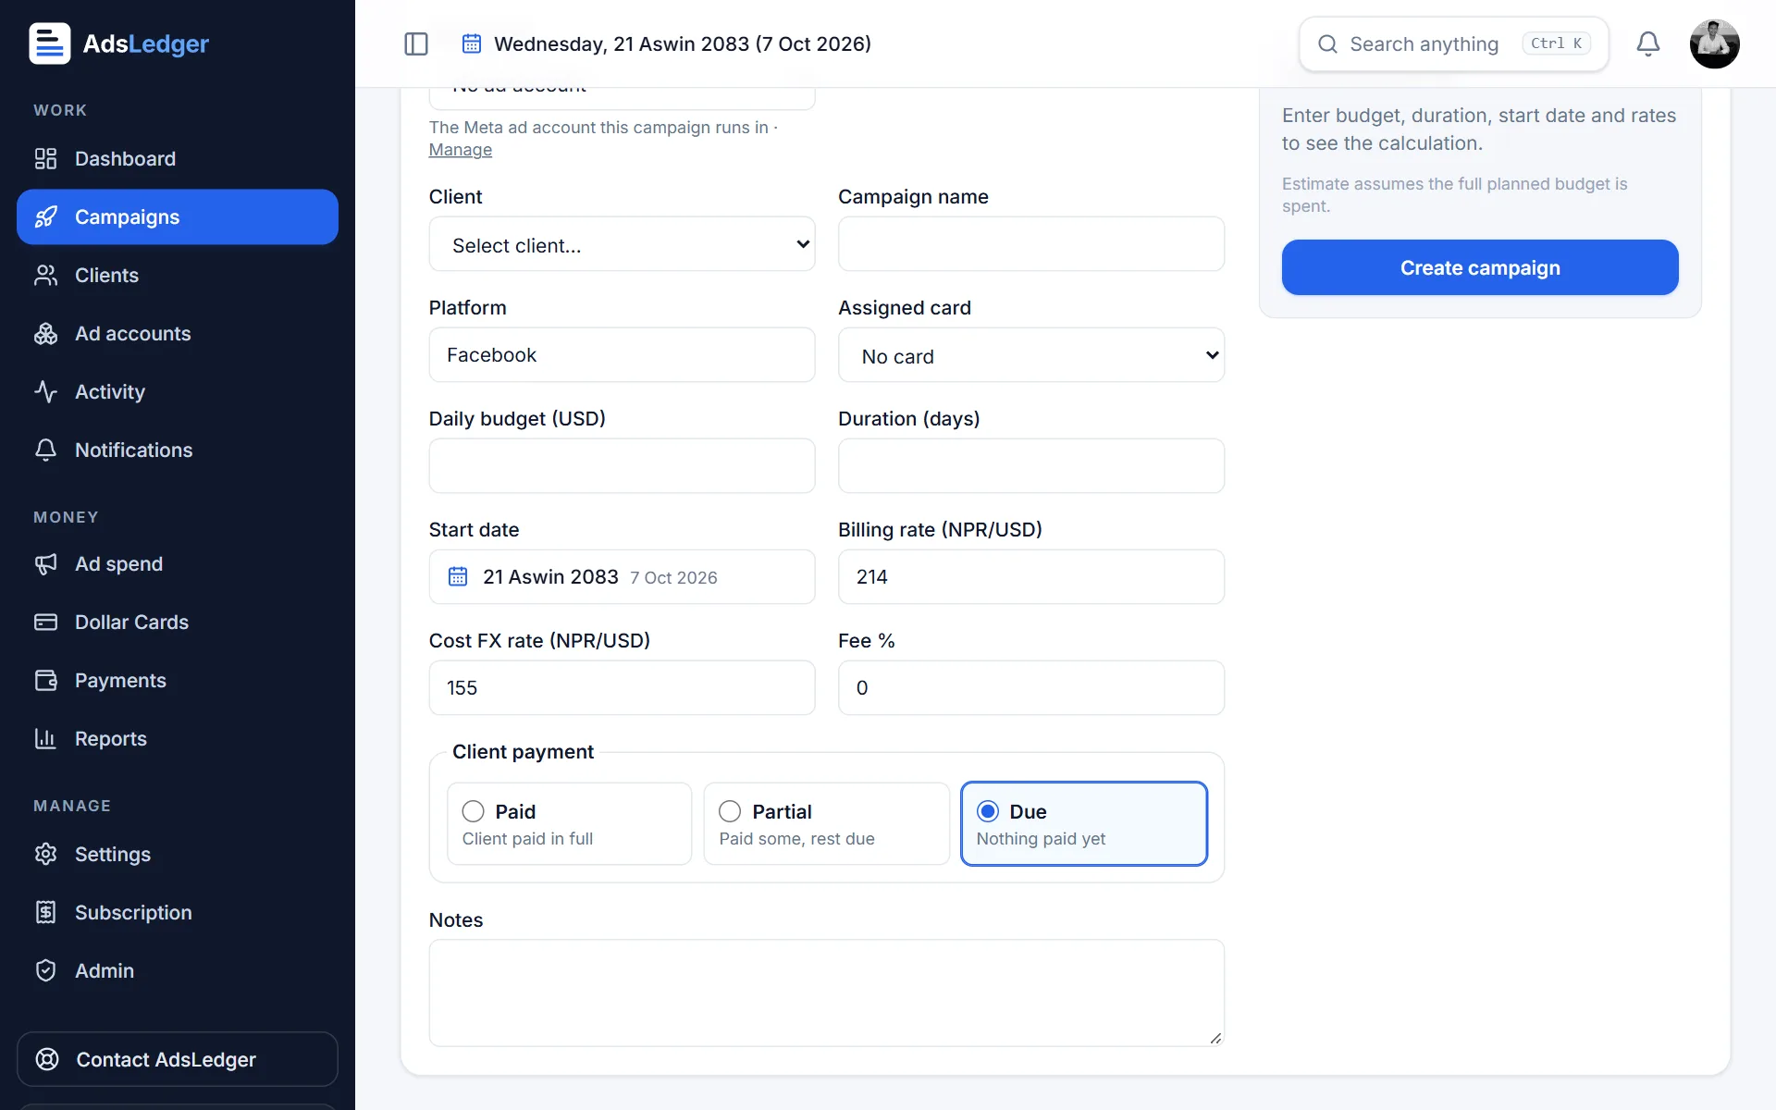Select the Due payment option
Viewport: 1776px width, 1110px height.
[1083, 823]
